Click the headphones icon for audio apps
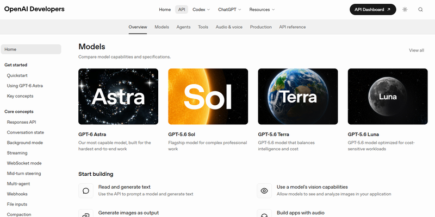 tap(264, 214)
